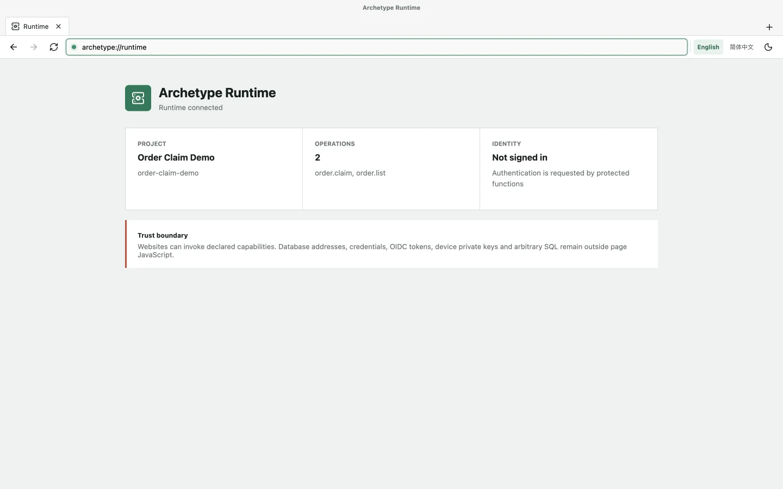Close the Runtime tab
The image size is (783, 489).
[x=59, y=27]
